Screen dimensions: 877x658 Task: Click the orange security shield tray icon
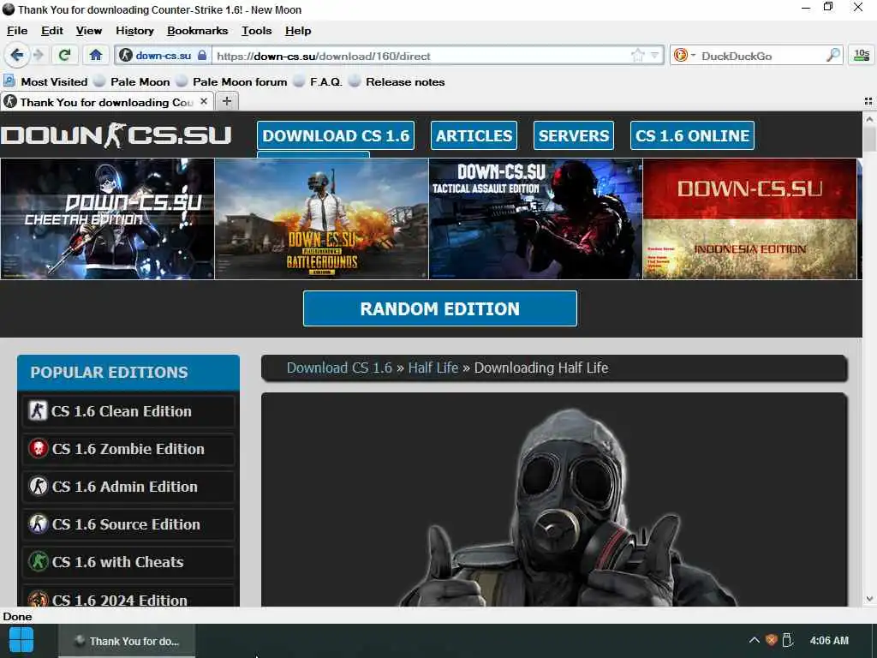[x=772, y=641]
